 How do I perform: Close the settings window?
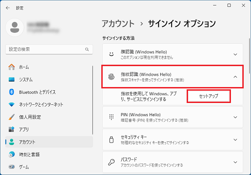click(243, 5)
